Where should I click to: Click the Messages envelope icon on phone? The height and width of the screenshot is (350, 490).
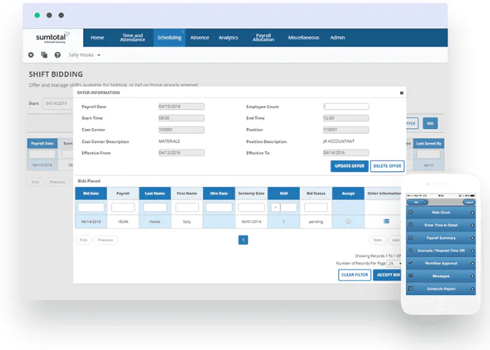410,276
